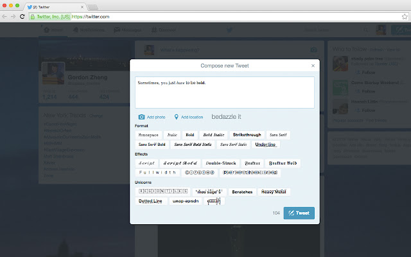The image size is (411, 257).
Task: Apply the Fraktur Bold effect
Action: pos(283,163)
